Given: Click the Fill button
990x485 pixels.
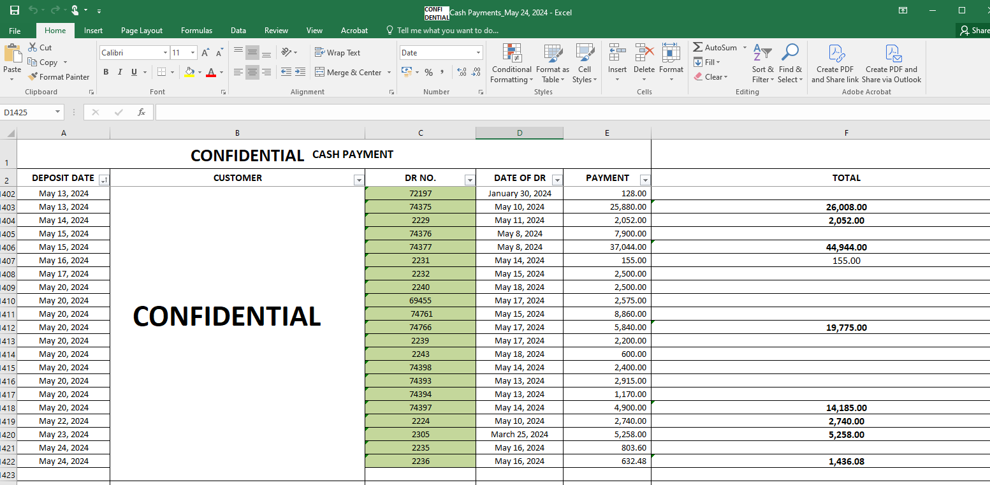Looking at the screenshot, I should (x=706, y=62).
